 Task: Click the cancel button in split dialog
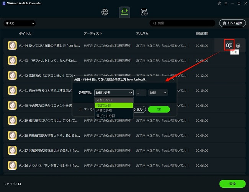(139, 109)
